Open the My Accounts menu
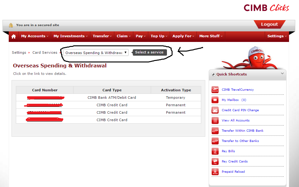 (35, 36)
